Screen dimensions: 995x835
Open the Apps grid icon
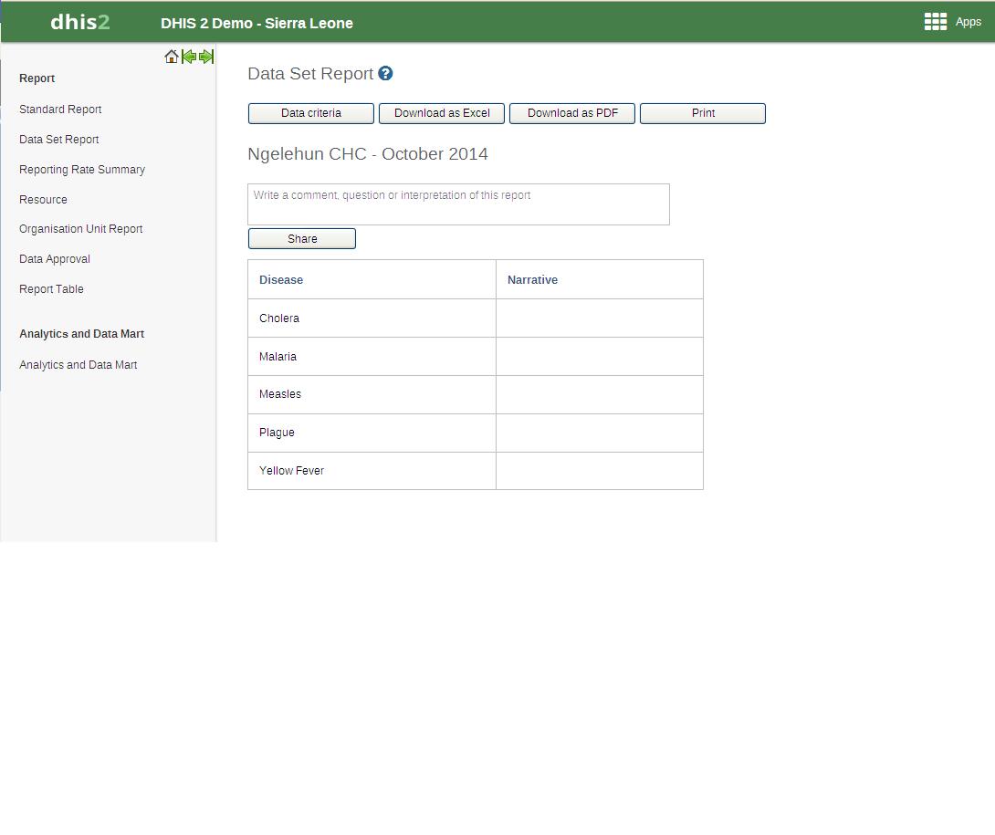(935, 22)
